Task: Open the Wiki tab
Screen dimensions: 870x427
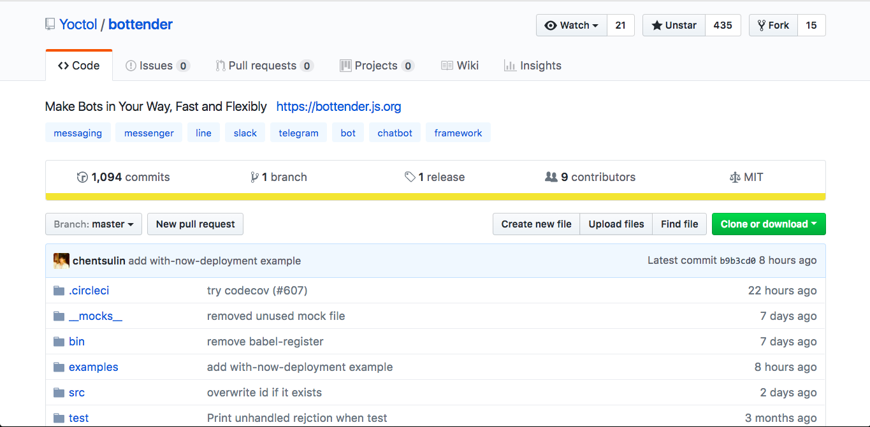Action: pos(460,66)
